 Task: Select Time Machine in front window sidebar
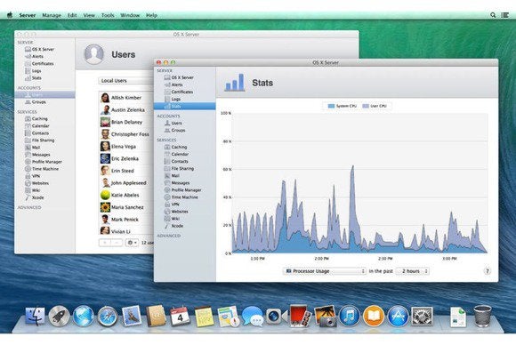click(185, 197)
